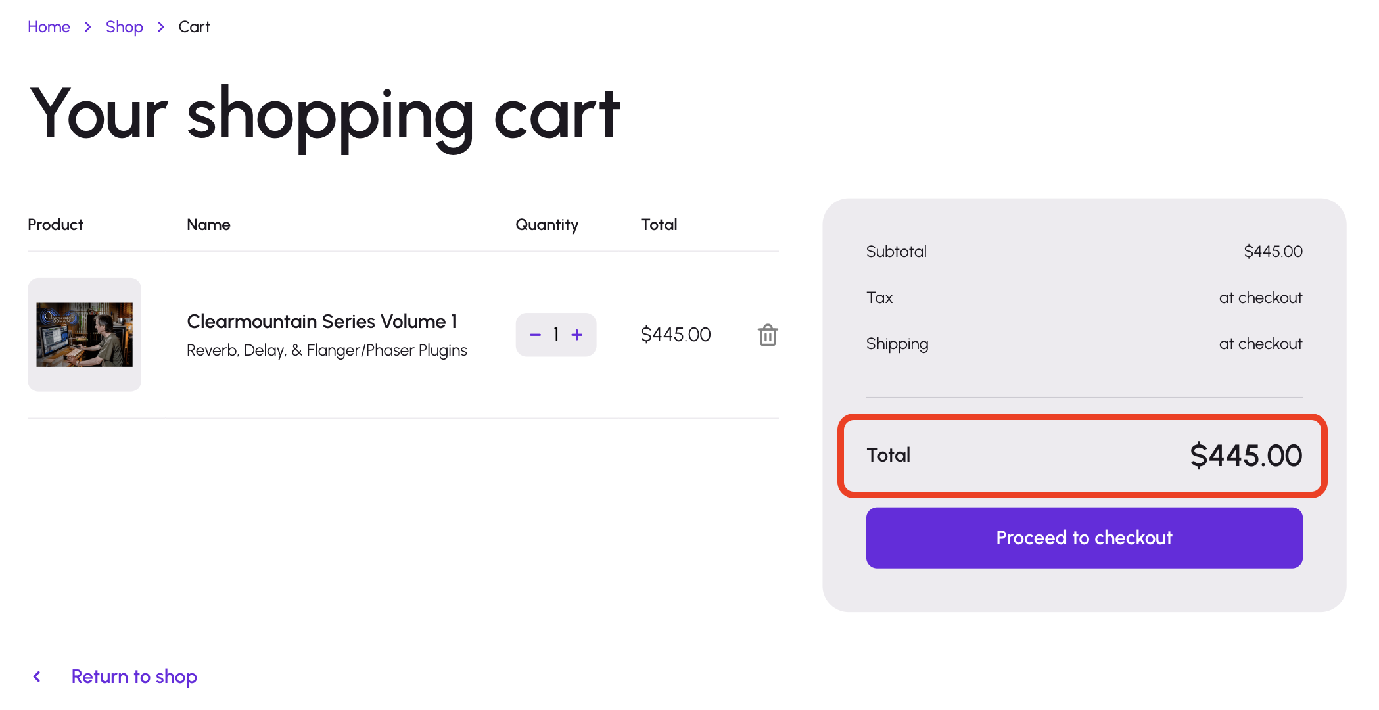This screenshot has height=710, width=1379.
Task: Open the Clearmountain Series Volume 1 title
Action: point(321,321)
